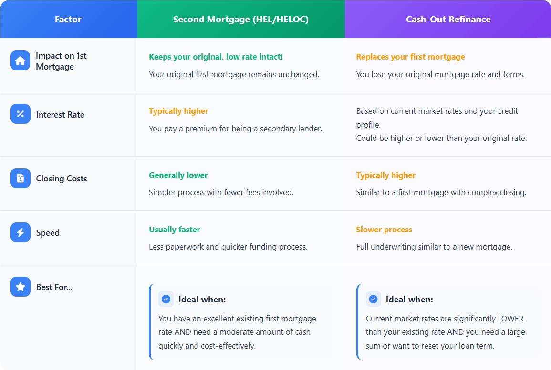The width and height of the screenshot is (551, 370).
Task: Click the 'Closing Costs' row label
Action: [62, 179]
